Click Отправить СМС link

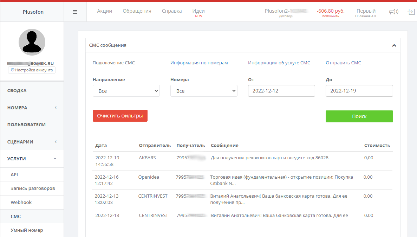(343, 63)
